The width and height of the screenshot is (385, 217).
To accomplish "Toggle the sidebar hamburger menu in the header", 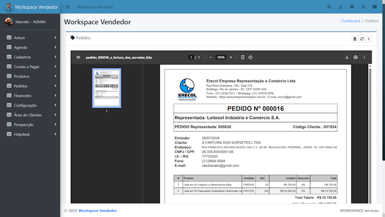I will tap(67, 7).
